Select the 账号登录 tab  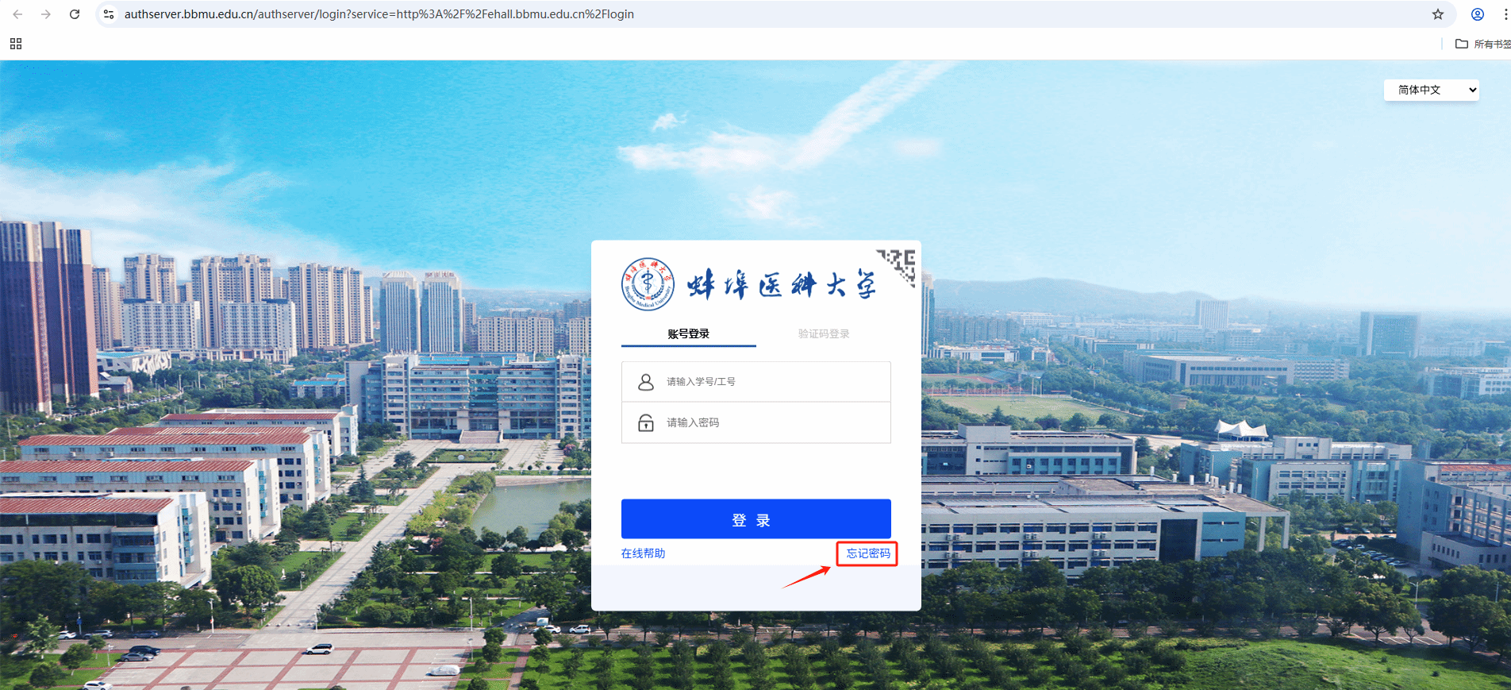(x=688, y=333)
